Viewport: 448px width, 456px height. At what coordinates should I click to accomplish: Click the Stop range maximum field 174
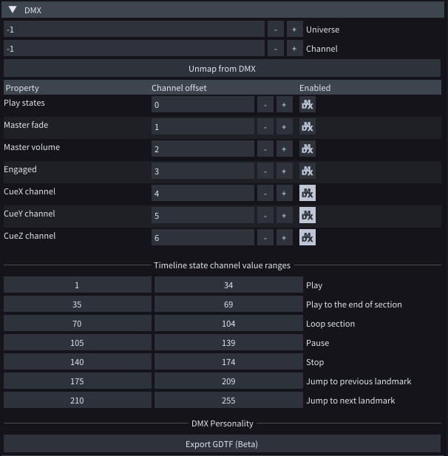pyautogui.click(x=228, y=362)
